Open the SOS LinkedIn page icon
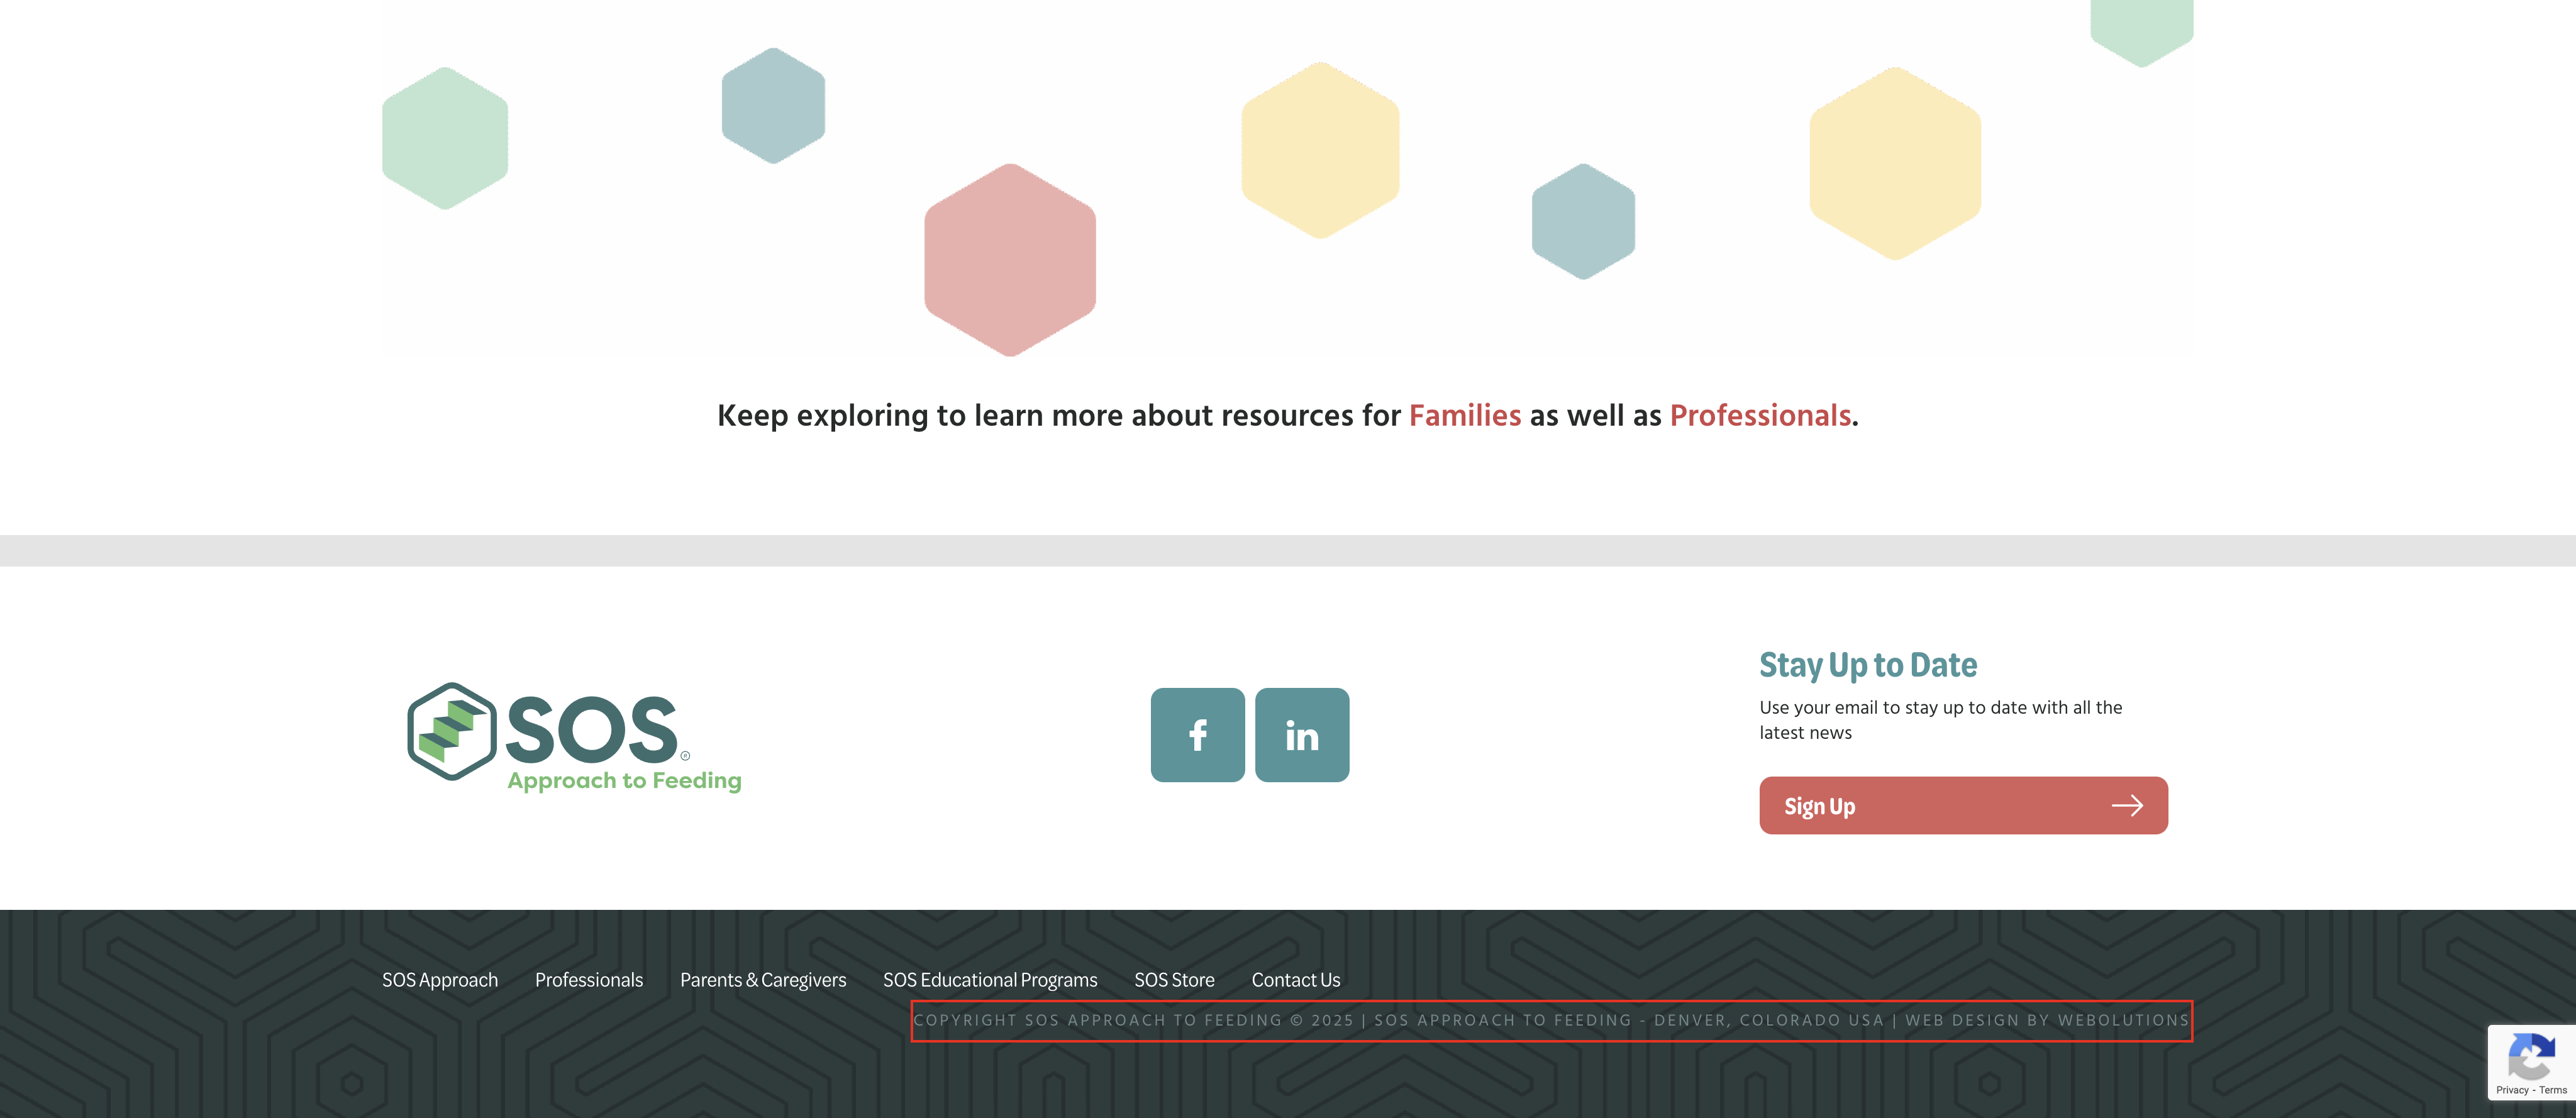The image size is (2576, 1118). point(1301,735)
